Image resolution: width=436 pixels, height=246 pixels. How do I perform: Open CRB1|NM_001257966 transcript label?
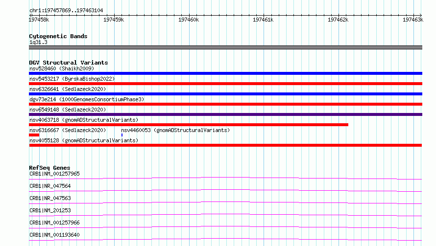coord(54,223)
